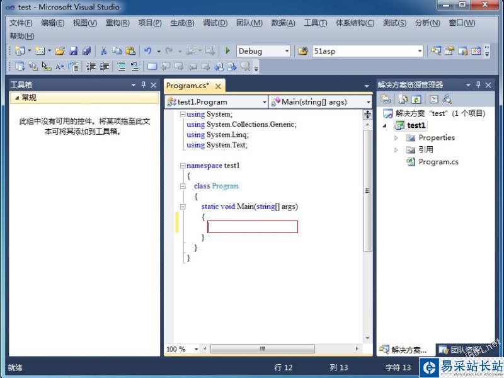Click the View Code icon in Solution Explorer

point(433,99)
